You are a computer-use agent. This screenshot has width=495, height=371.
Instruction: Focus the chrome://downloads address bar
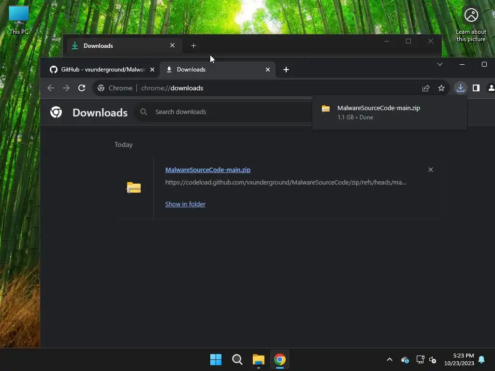point(272,88)
